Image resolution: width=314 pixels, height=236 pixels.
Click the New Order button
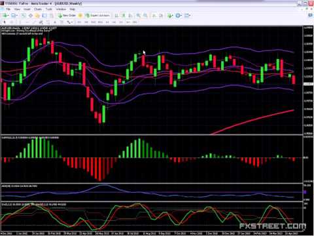67,16
